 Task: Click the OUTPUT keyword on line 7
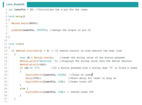pyautogui.click(x=41, y=30)
